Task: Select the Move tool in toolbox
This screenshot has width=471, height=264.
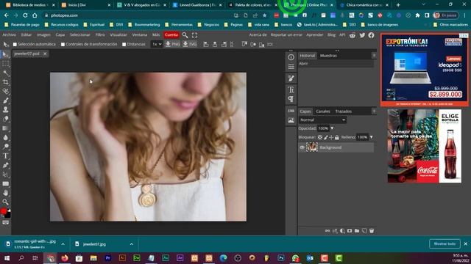Action: pyautogui.click(x=5, y=54)
